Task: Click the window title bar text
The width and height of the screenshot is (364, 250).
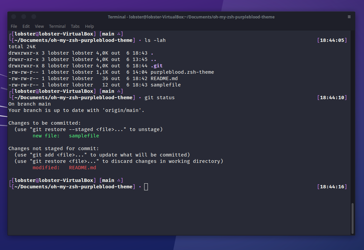Action: pyautogui.click(x=191, y=17)
